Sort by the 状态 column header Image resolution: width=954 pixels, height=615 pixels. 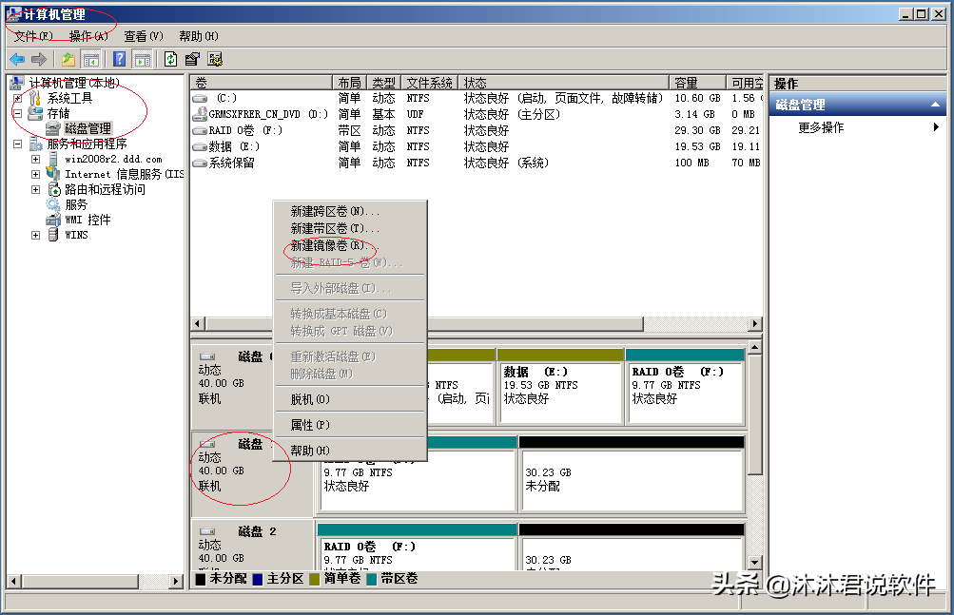(x=564, y=83)
